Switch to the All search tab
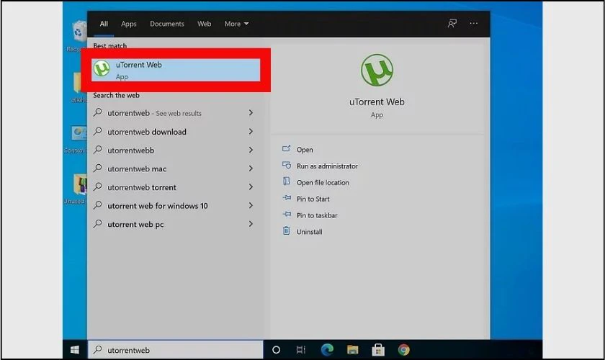This screenshot has height=360, width=605. (104, 24)
